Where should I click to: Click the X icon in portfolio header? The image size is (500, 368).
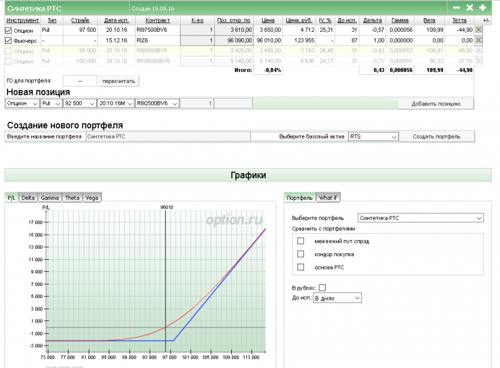(x=469, y=7)
